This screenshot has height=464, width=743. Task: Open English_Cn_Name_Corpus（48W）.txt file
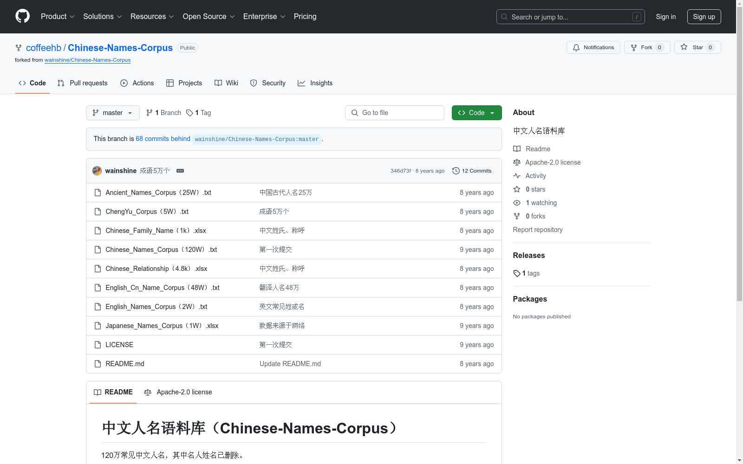[x=163, y=288]
